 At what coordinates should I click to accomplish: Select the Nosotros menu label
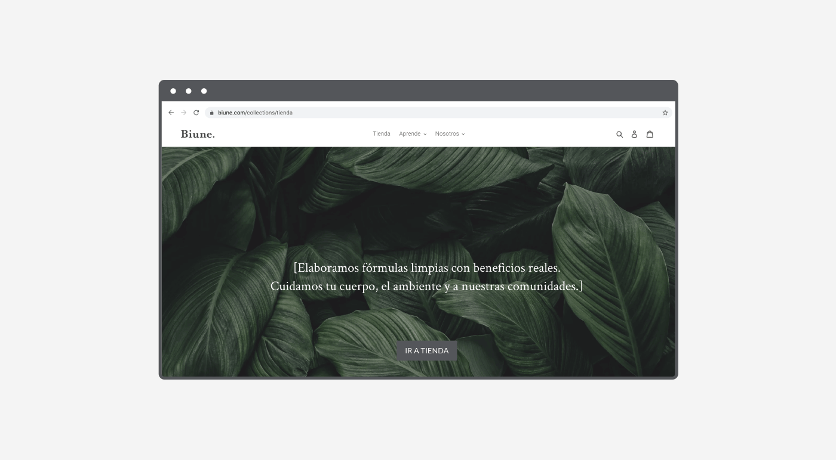[447, 134]
